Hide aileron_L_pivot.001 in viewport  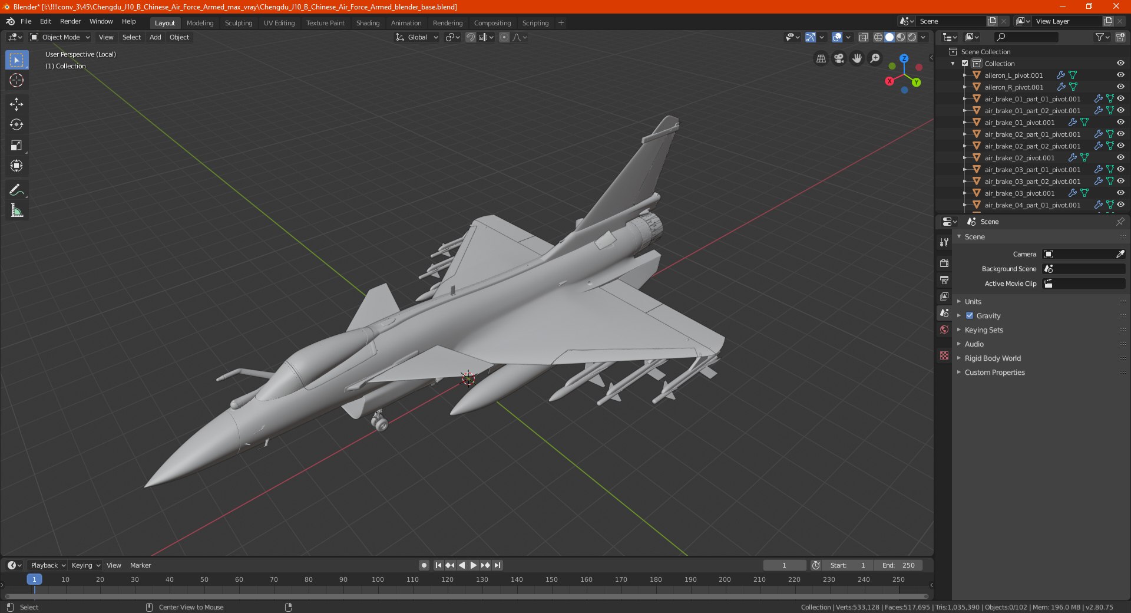[1120, 75]
